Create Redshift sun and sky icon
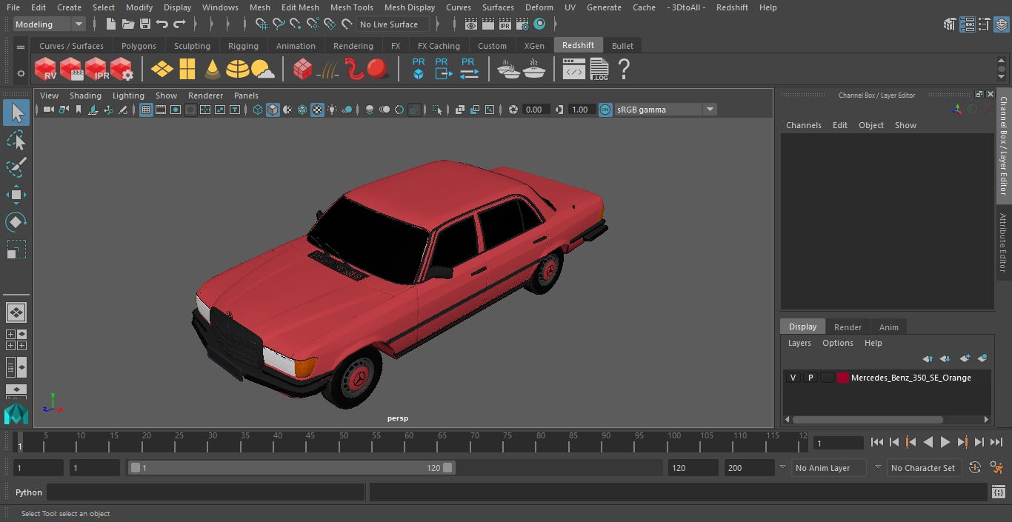Image resolution: width=1012 pixels, height=522 pixels. coord(263,70)
